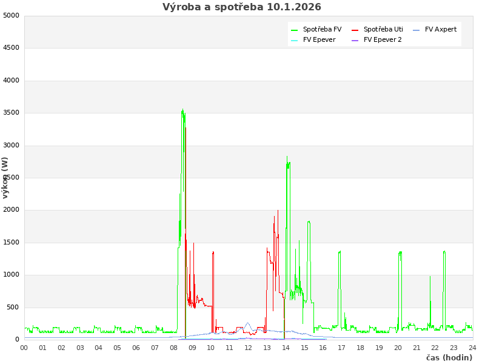This screenshot has height=364, width=485.
Task: Select hour 08 on the time axis
Action: click(x=173, y=348)
